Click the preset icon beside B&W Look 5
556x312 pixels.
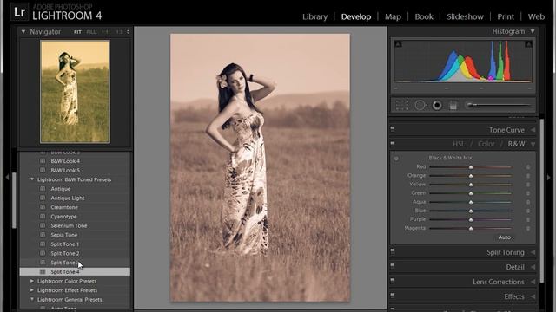[43, 170]
